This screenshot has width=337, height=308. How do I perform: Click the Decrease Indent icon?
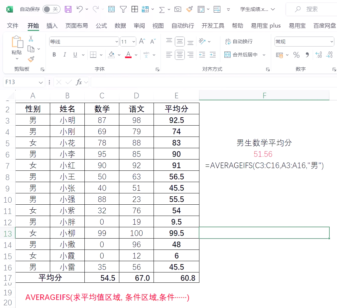[202, 55]
